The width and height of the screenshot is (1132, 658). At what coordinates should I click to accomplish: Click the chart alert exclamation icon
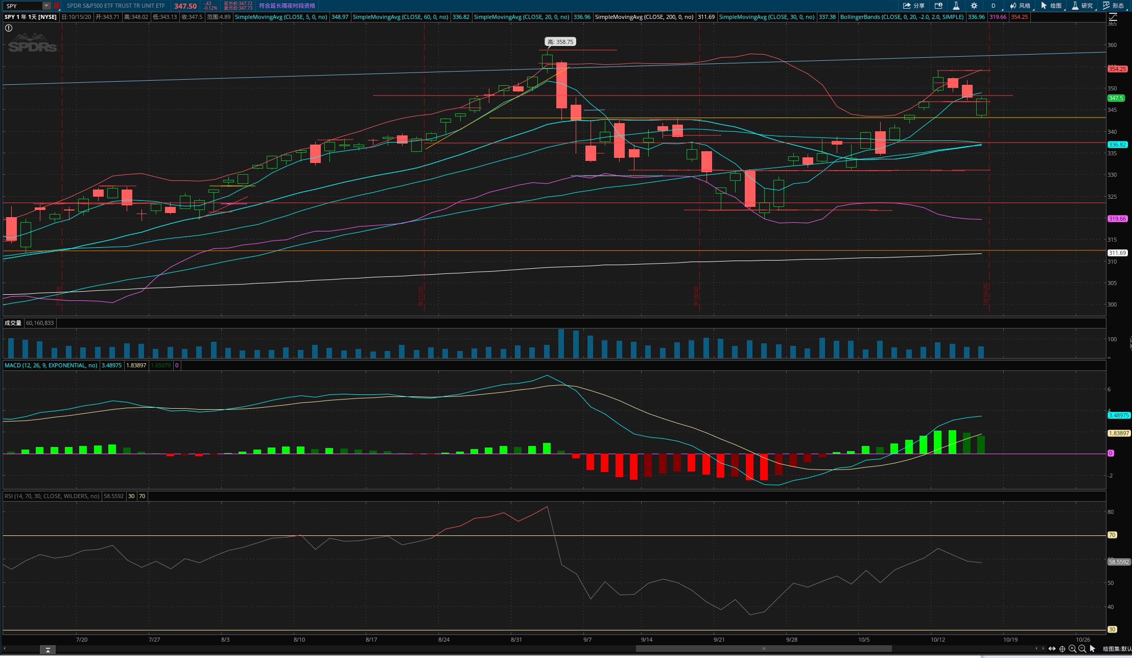click(x=9, y=28)
